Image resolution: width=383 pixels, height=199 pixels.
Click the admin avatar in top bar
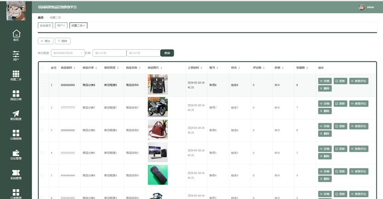click(x=362, y=7)
